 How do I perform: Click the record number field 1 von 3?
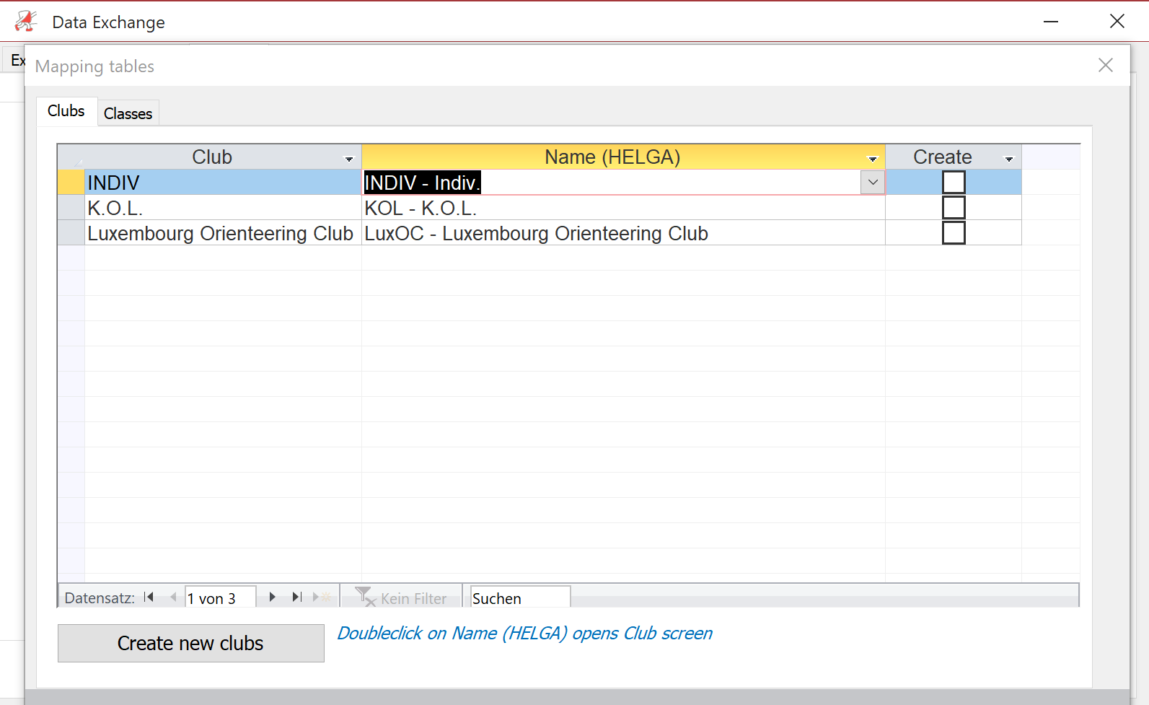[x=220, y=597]
